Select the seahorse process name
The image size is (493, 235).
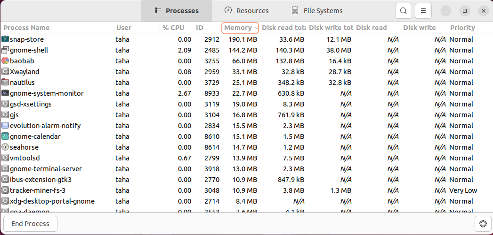click(24, 147)
